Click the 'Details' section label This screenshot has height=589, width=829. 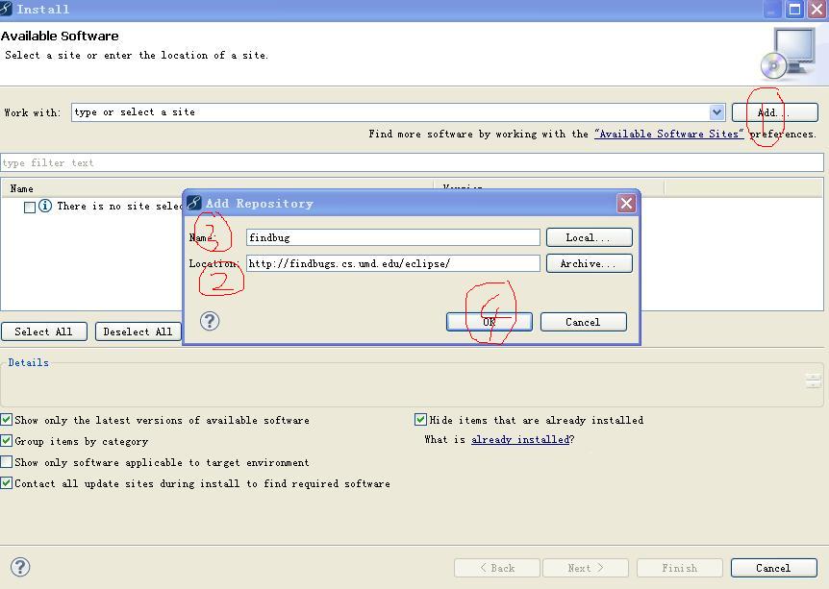[29, 362]
